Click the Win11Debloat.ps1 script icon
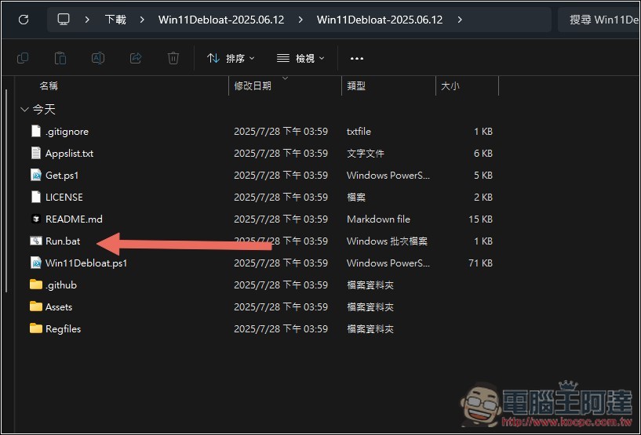Image resolution: width=641 pixels, height=435 pixels. point(36,263)
